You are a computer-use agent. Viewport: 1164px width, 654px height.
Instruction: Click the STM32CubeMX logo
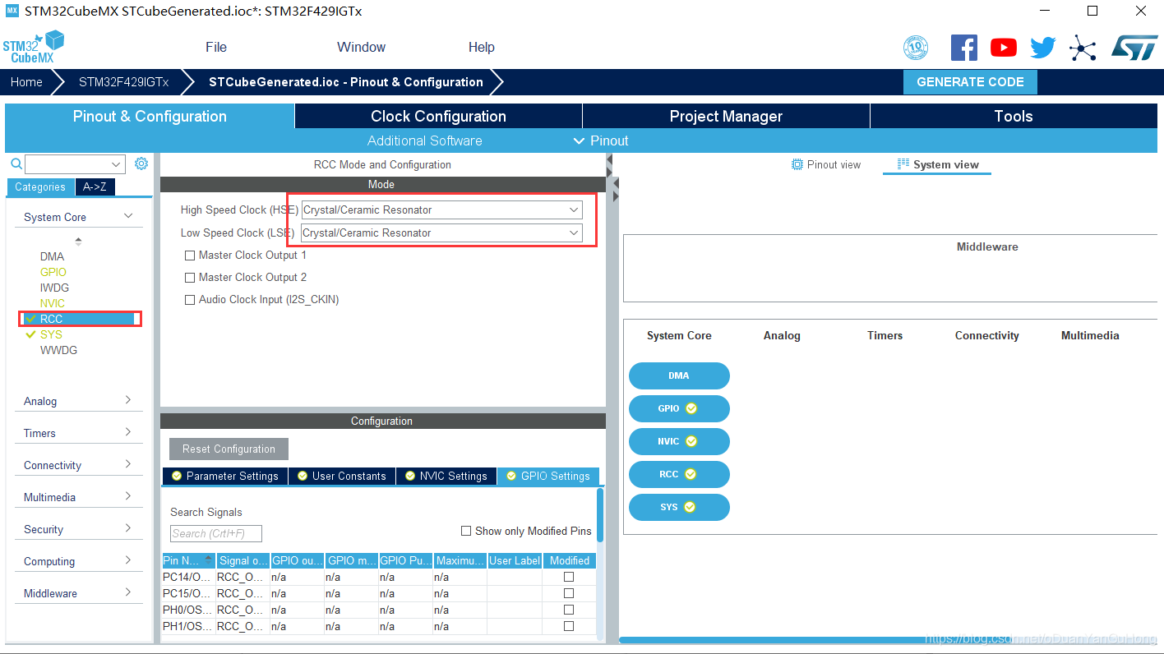coord(33,47)
